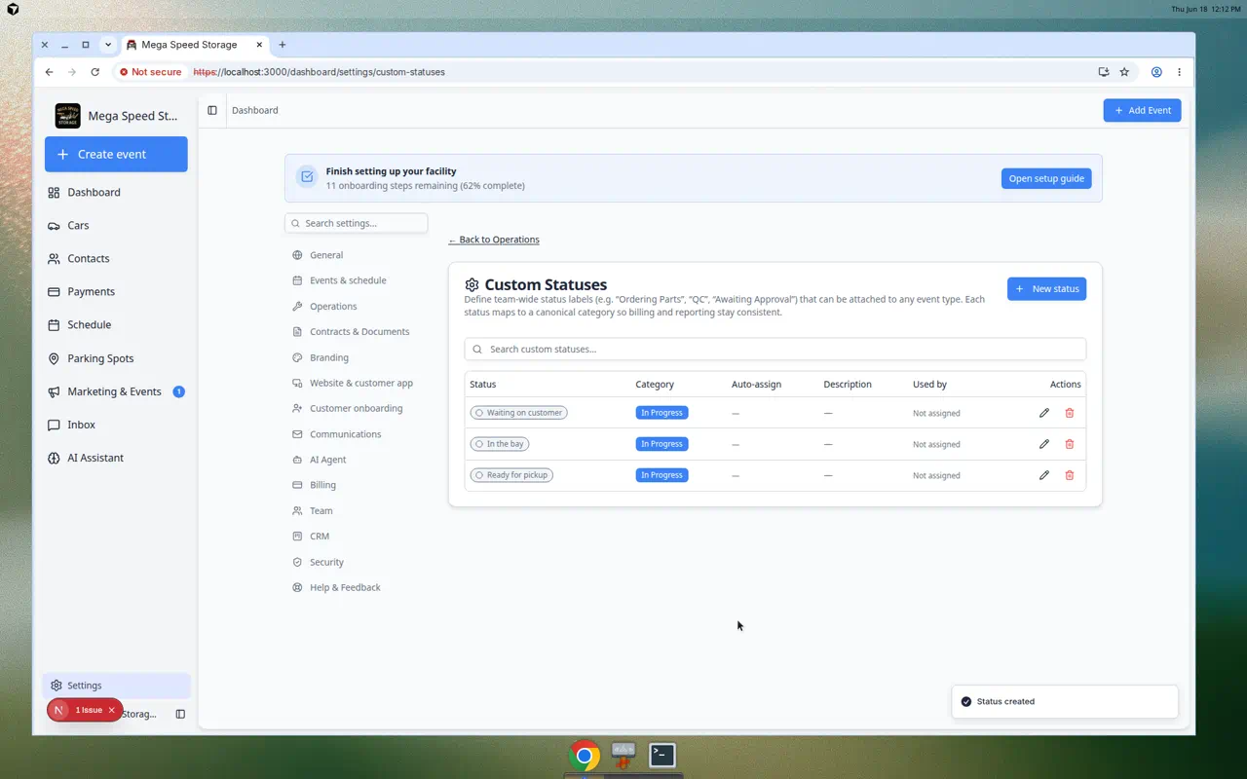Close the Mega Speed Storage tab
1247x779 pixels.
pyautogui.click(x=259, y=45)
